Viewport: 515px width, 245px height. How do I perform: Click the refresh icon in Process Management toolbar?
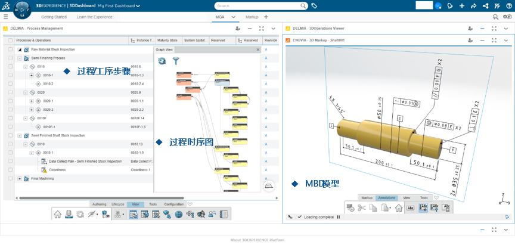coord(80,215)
